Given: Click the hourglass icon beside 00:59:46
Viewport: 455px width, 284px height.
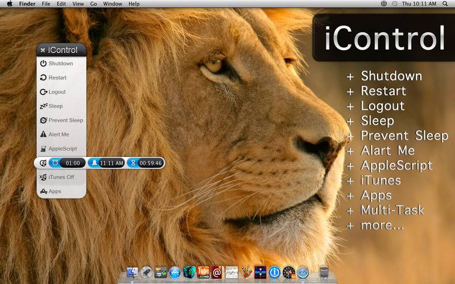Looking at the screenshot, I should (133, 163).
